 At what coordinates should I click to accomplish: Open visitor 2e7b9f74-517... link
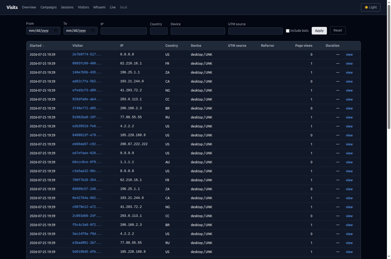pos(87,55)
